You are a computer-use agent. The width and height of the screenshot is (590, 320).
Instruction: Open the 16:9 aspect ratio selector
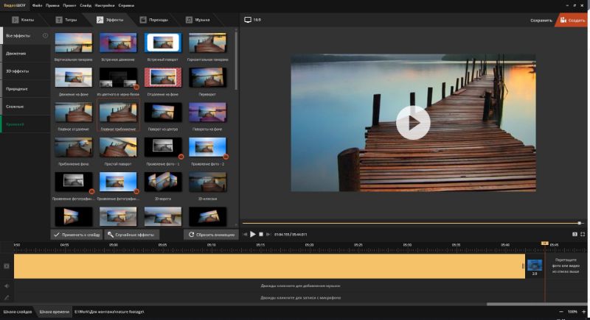click(253, 20)
